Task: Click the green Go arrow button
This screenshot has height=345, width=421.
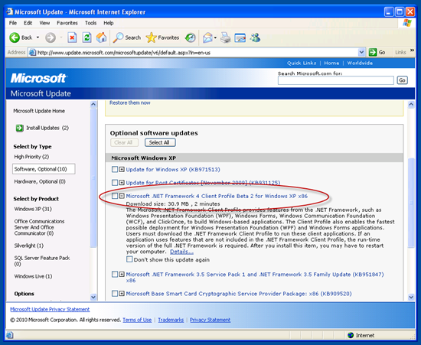Action: (x=373, y=52)
